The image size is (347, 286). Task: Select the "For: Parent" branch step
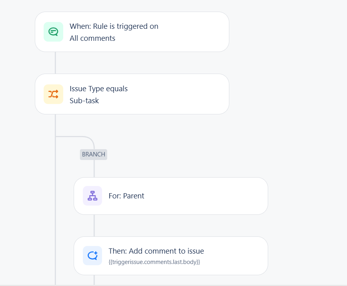point(126,196)
